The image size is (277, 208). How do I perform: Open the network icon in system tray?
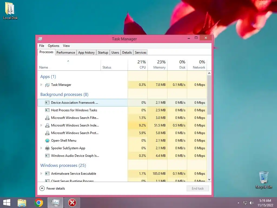245,203
